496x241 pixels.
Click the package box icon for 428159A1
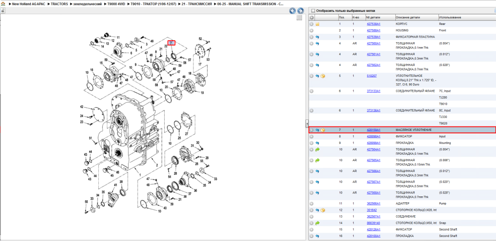[323, 130]
